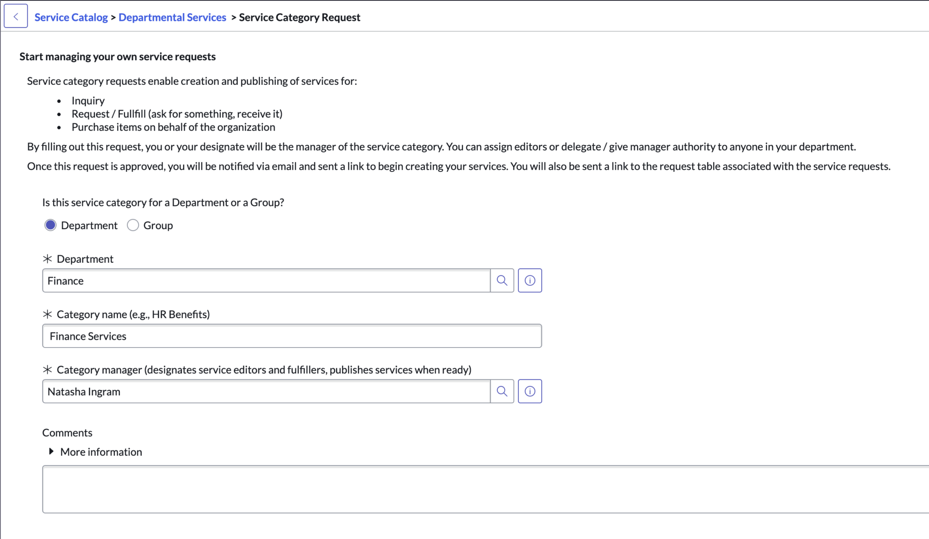Screen dimensions: 929x539
Task: Click the Finance department input field
Action: click(x=266, y=280)
